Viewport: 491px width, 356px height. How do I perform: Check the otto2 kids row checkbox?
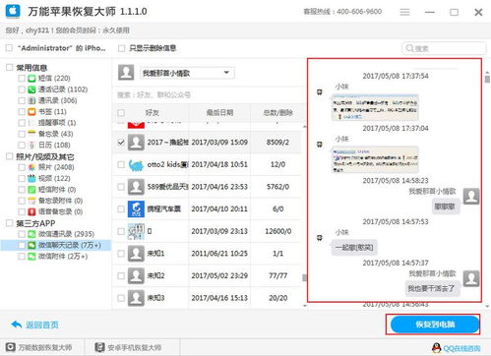[x=121, y=164]
